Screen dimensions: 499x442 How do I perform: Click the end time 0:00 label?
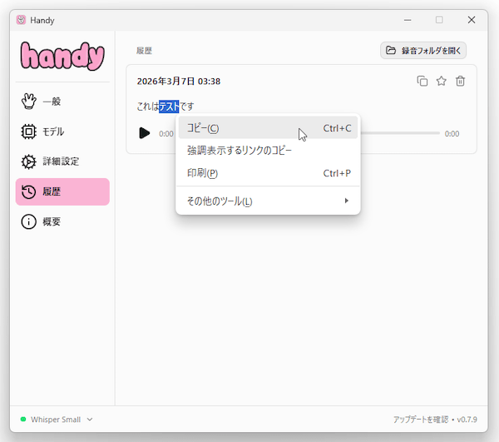[452, 134]
